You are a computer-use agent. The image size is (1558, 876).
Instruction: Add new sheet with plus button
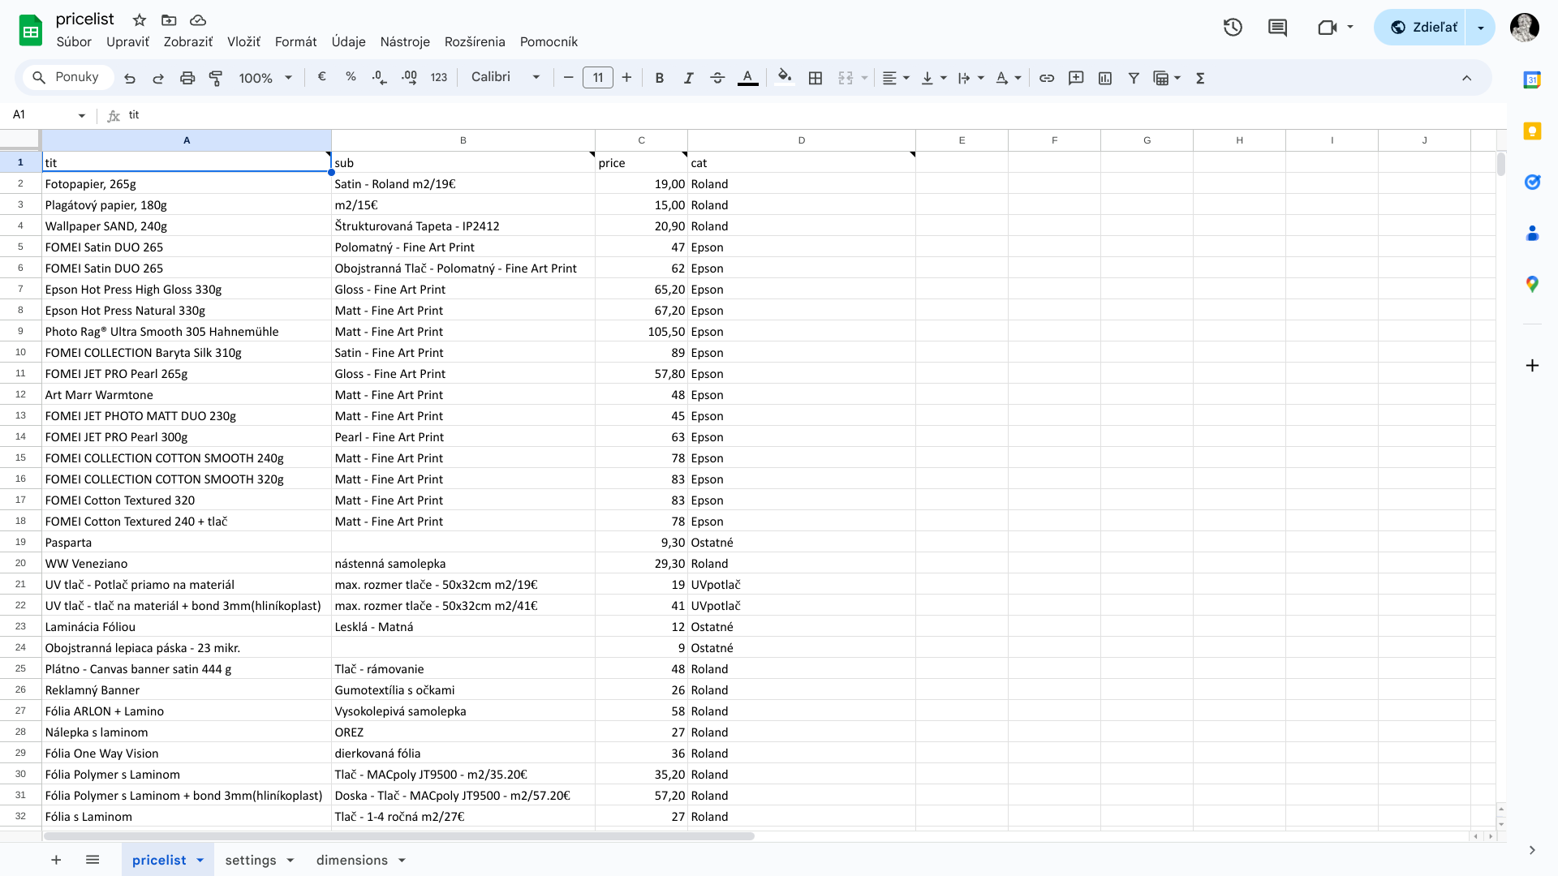(56, 860)
